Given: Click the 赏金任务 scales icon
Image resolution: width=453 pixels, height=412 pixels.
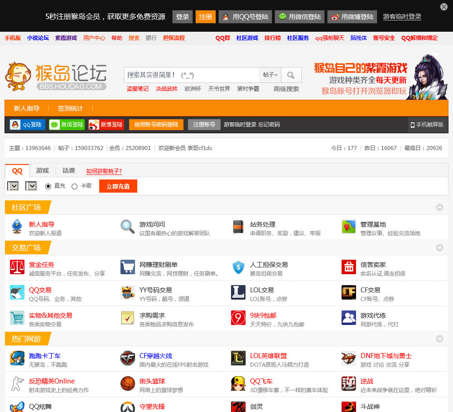Looking at the screenshot, I should pos(17,267).
